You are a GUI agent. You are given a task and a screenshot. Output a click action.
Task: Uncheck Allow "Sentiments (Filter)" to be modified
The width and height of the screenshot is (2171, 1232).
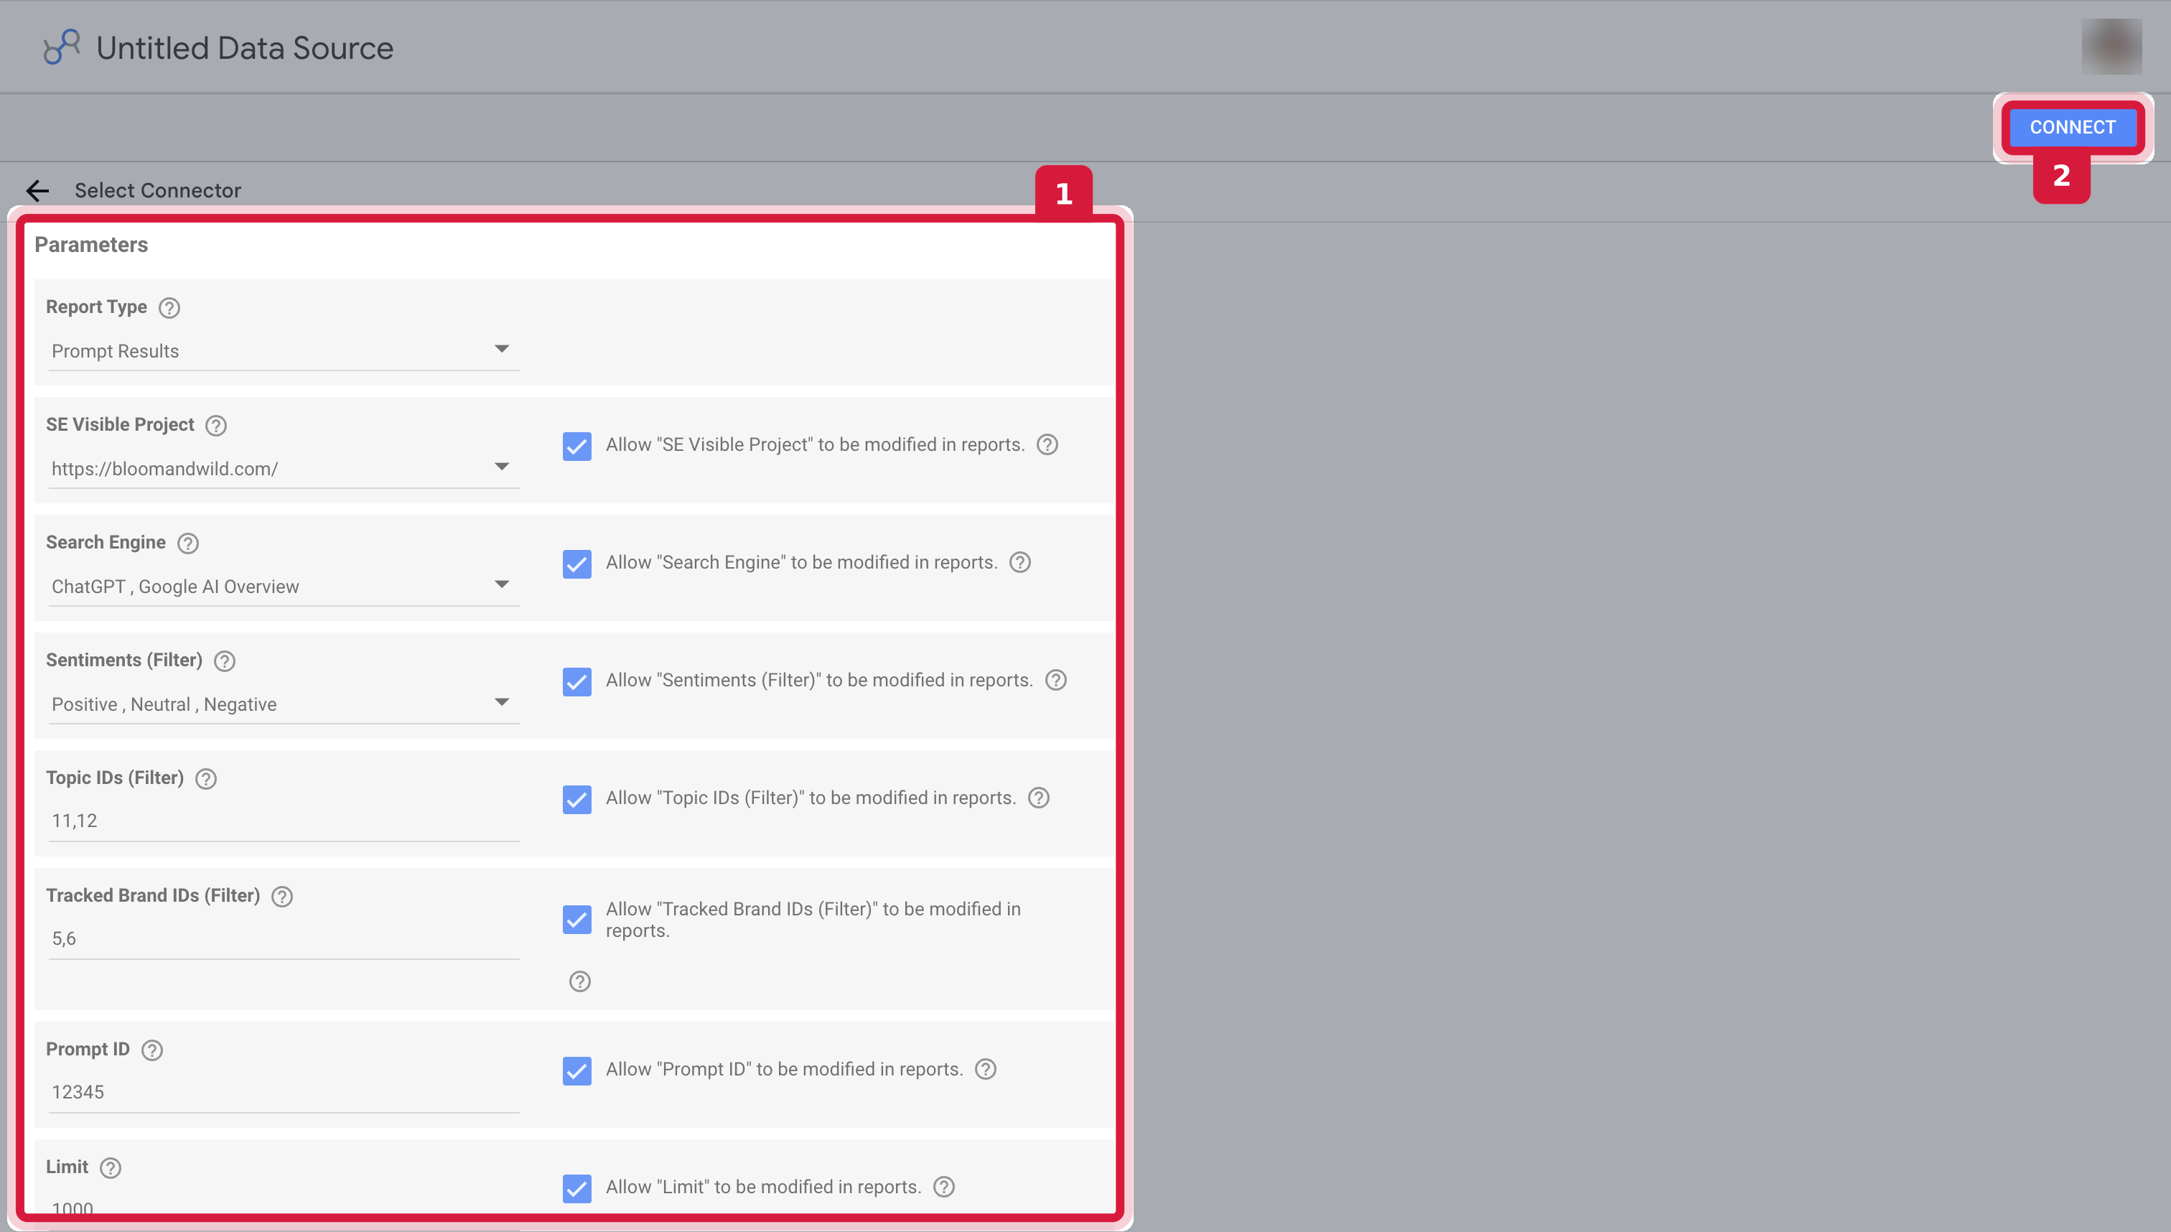(577, 681)
